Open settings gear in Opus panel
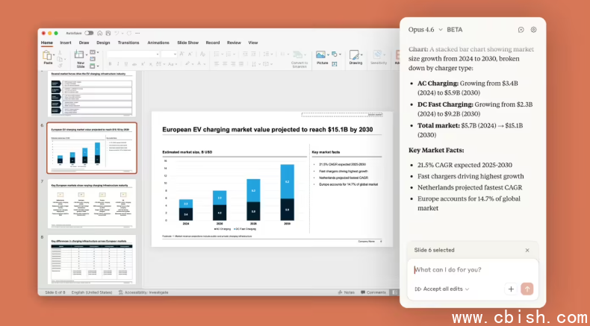Image resolution: width=590 pixels, height=326 pixels. tap(533, 30)
